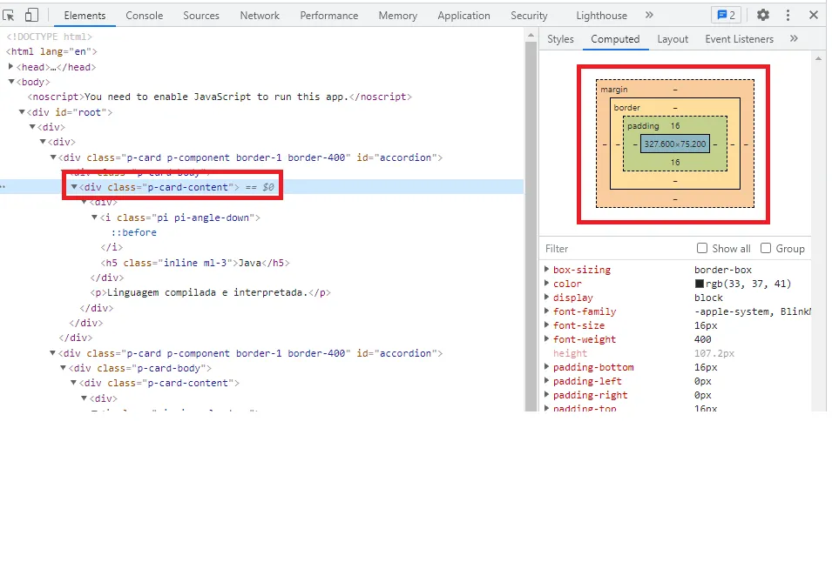Show more DevTools tabs after Lighthouse
The image size is (832, 582).
click(649, 15)
